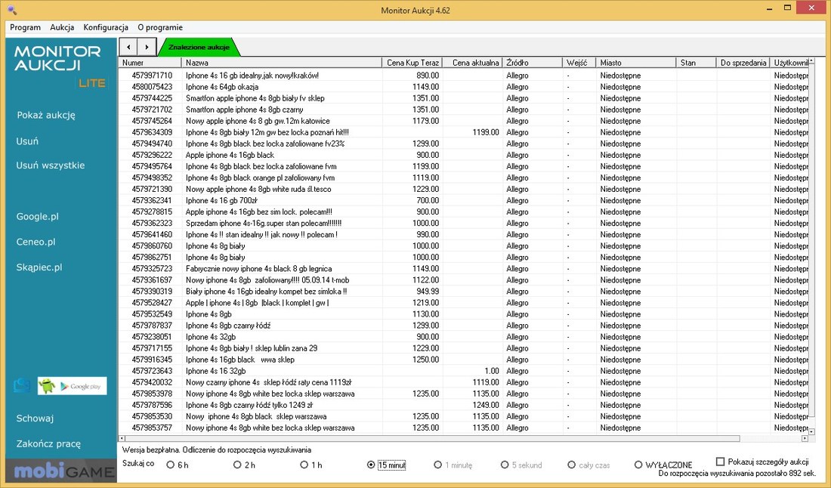The height and width of the screenshot is (488, 831).
Task: Sort by Cena aktualna column header
Action: 473,63
